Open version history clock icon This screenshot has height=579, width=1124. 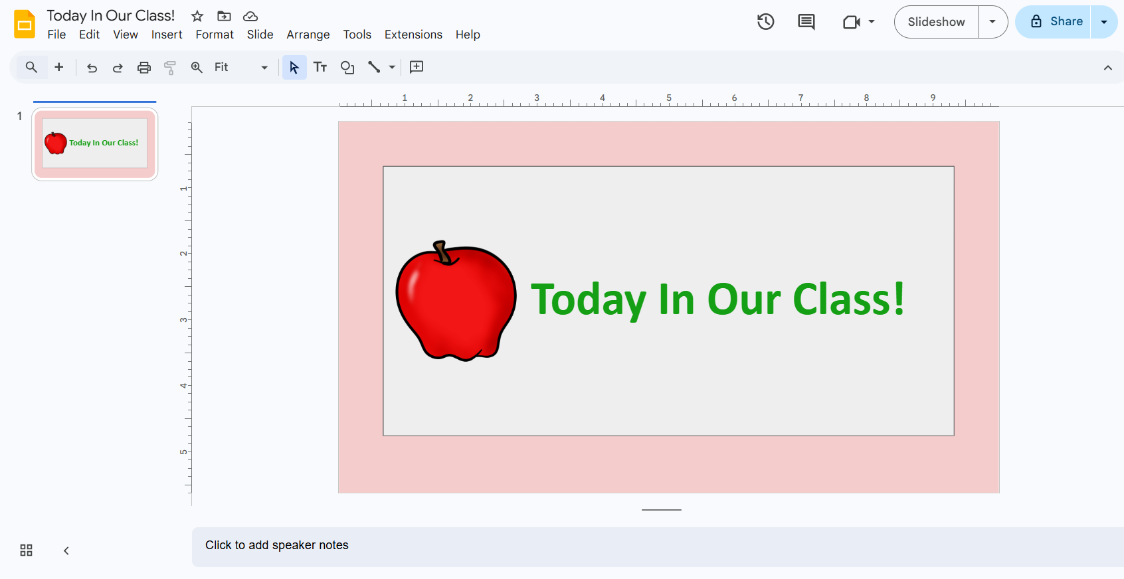point(765,22)
